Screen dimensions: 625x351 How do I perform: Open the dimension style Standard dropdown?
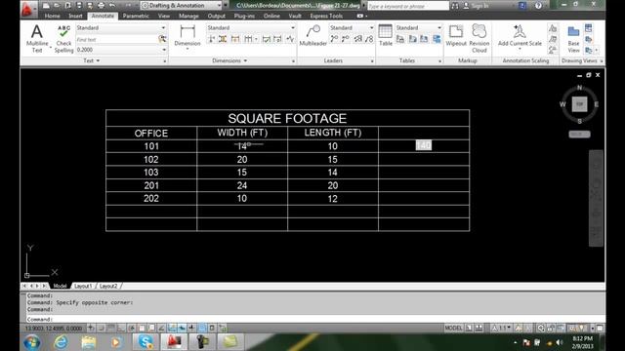tap(251, 28)
